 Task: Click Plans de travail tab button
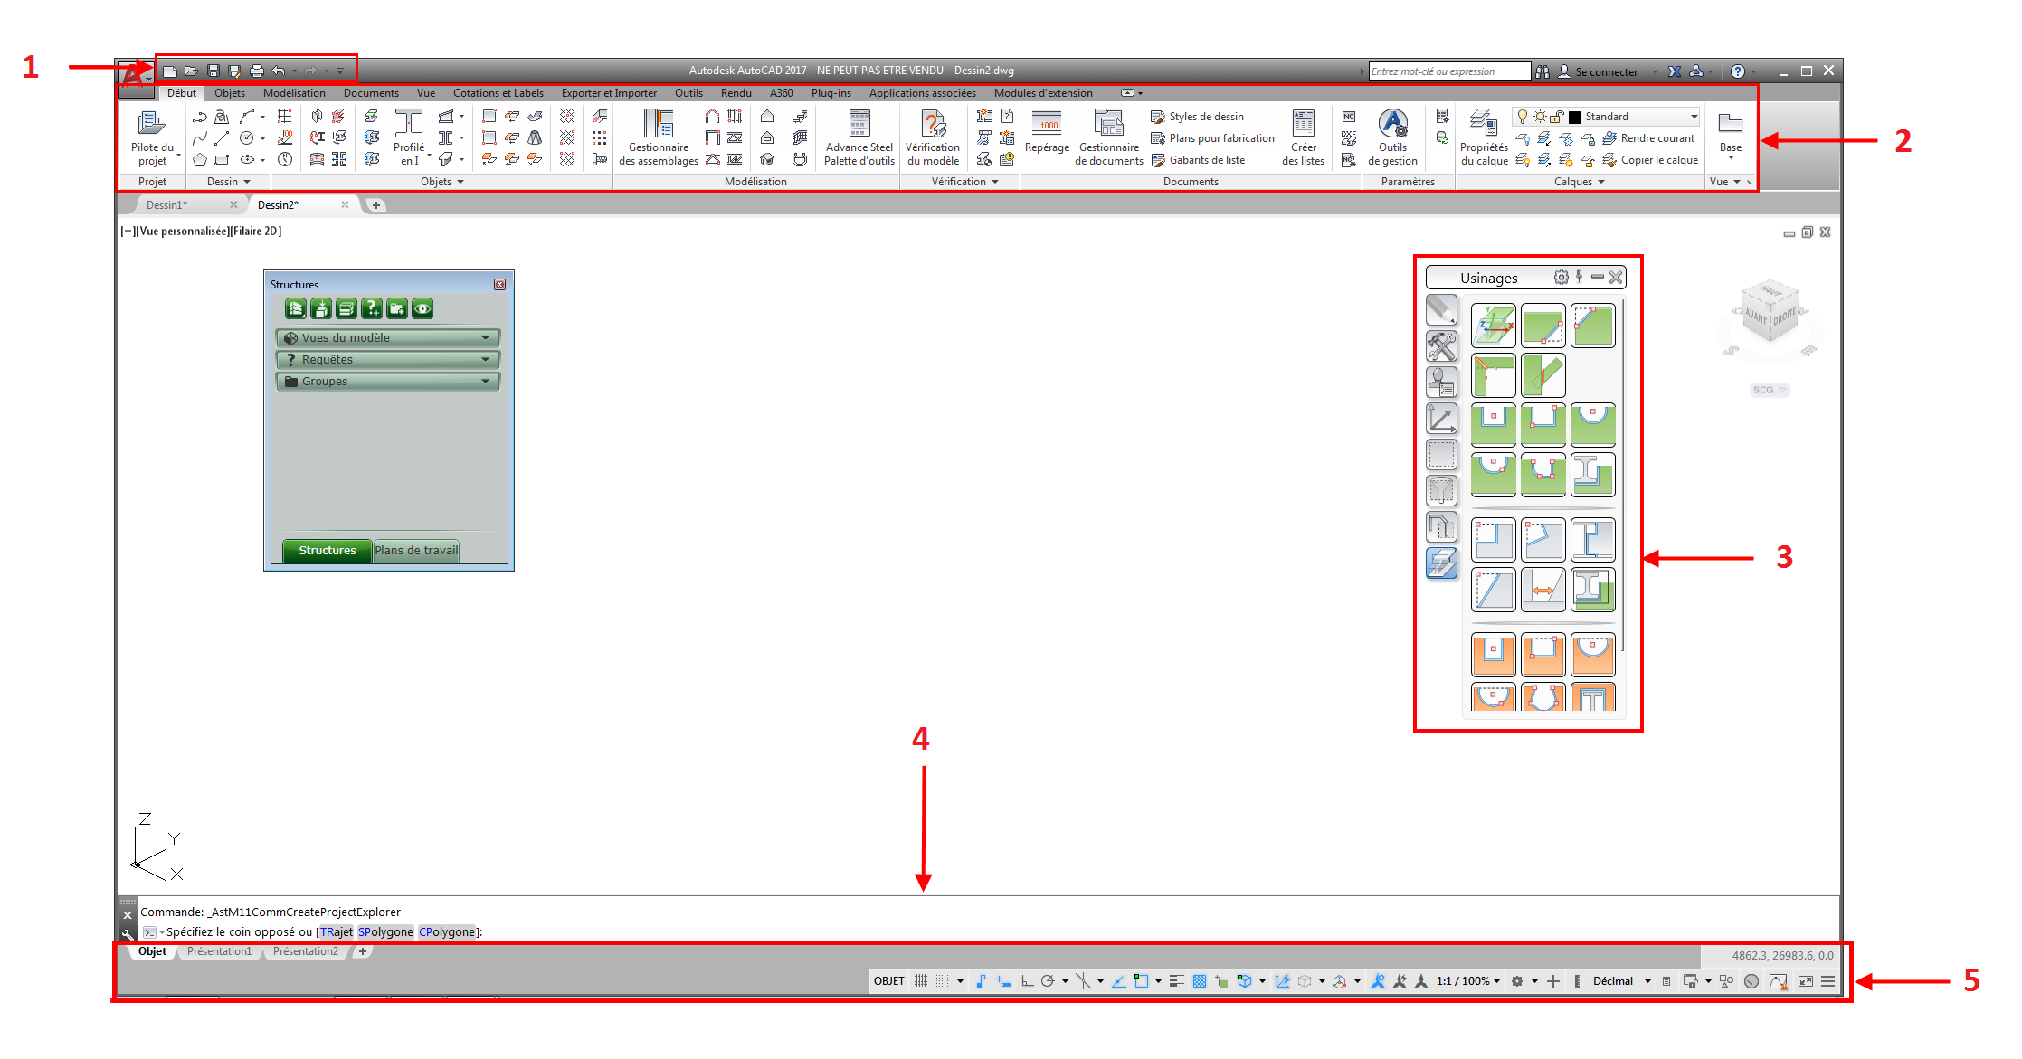416,550
